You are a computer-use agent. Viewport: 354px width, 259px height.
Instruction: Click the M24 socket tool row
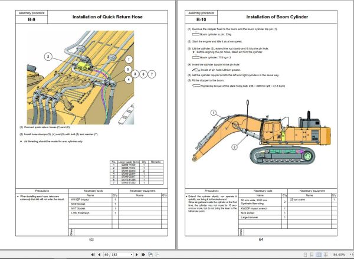click(263, 213)
